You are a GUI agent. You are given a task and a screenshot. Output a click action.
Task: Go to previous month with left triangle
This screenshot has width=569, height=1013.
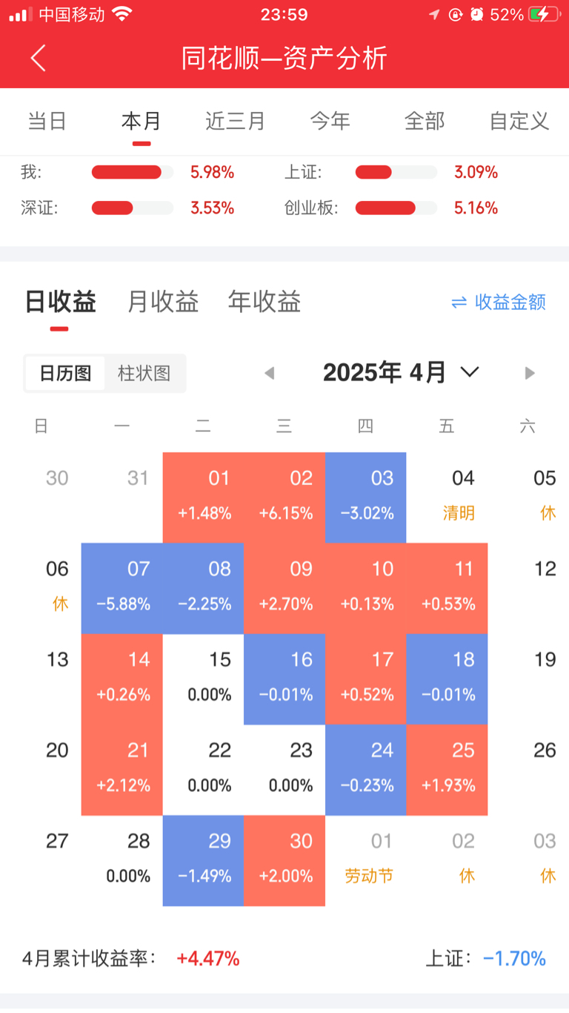click(270, 373)
